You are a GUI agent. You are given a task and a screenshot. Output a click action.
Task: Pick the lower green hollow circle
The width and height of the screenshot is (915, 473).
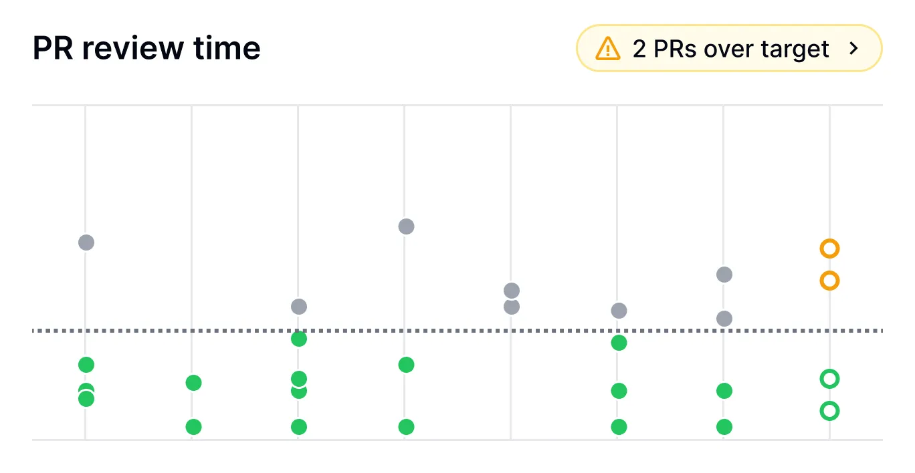[829, 410]
